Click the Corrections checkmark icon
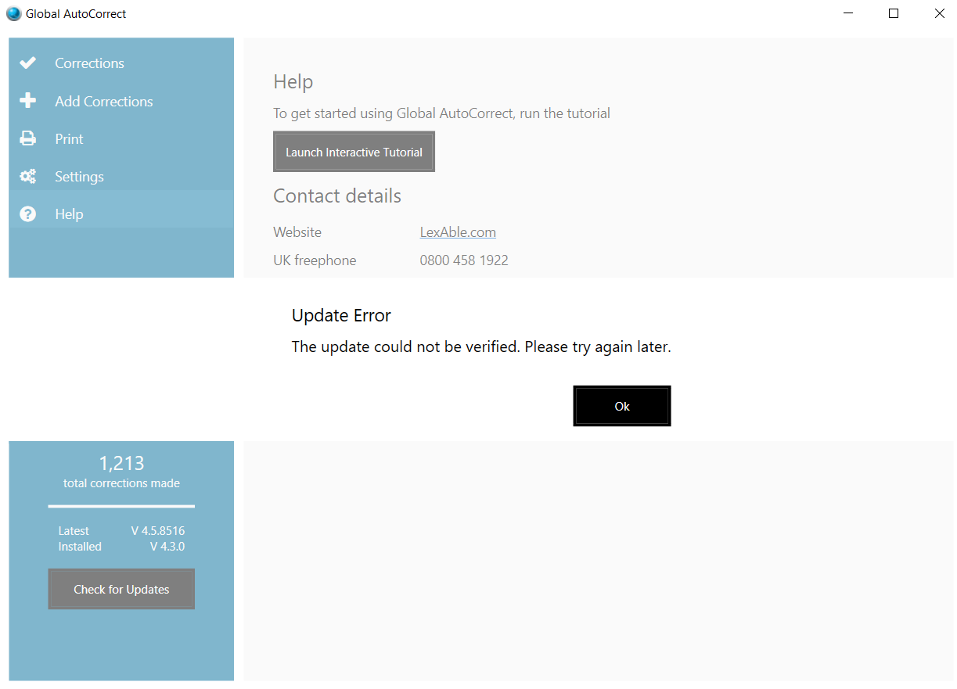 pyautogui.click(x=28, y=63)
